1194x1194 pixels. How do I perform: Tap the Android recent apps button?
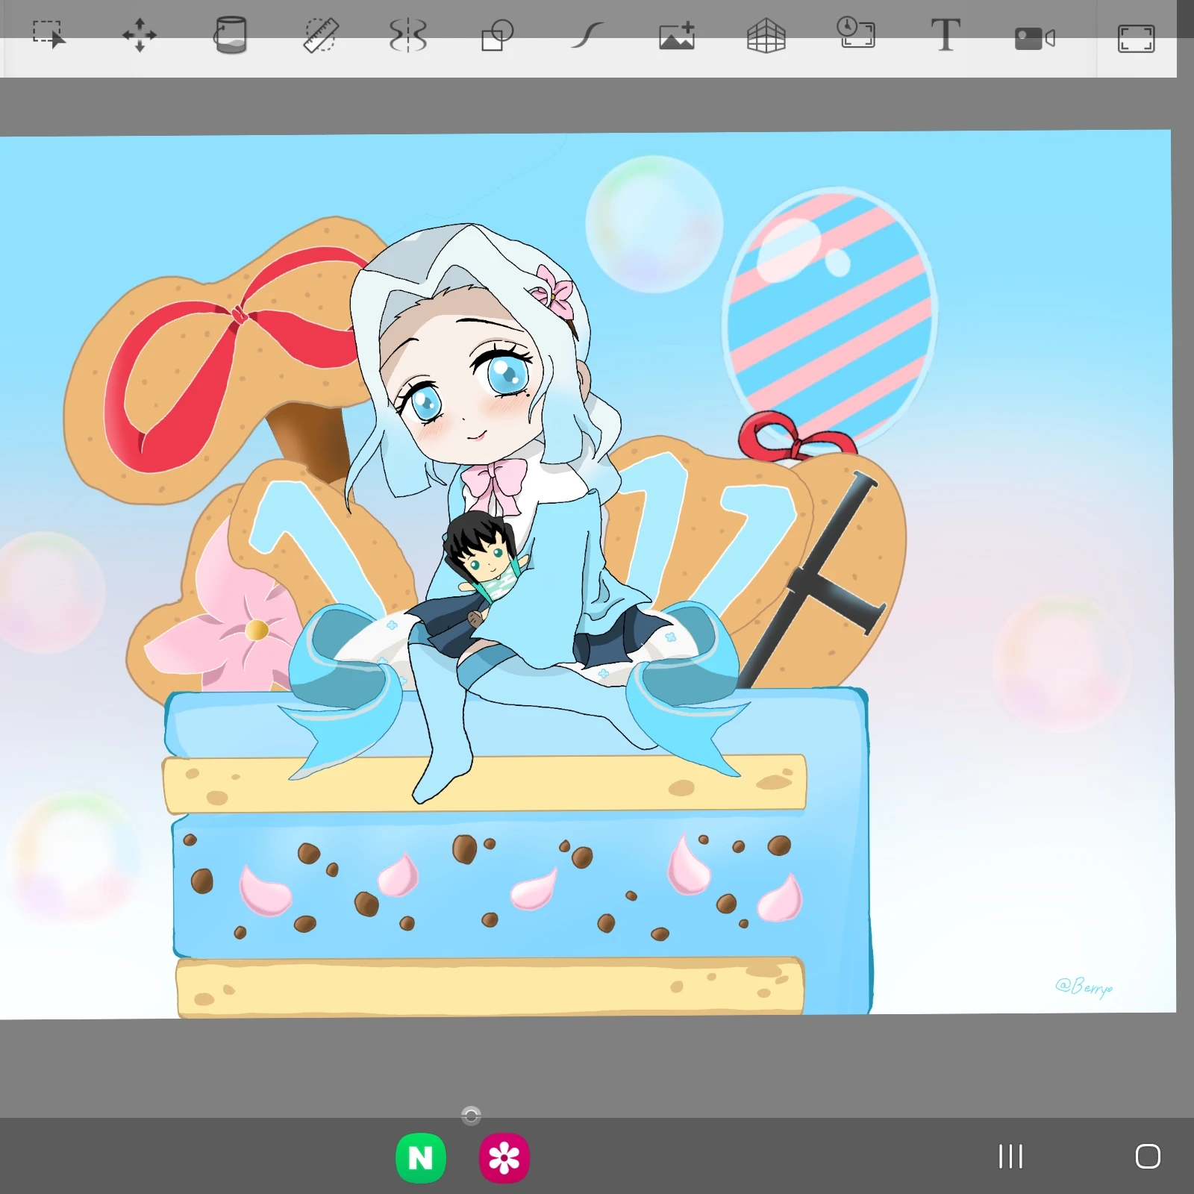click(1011, 1157)
